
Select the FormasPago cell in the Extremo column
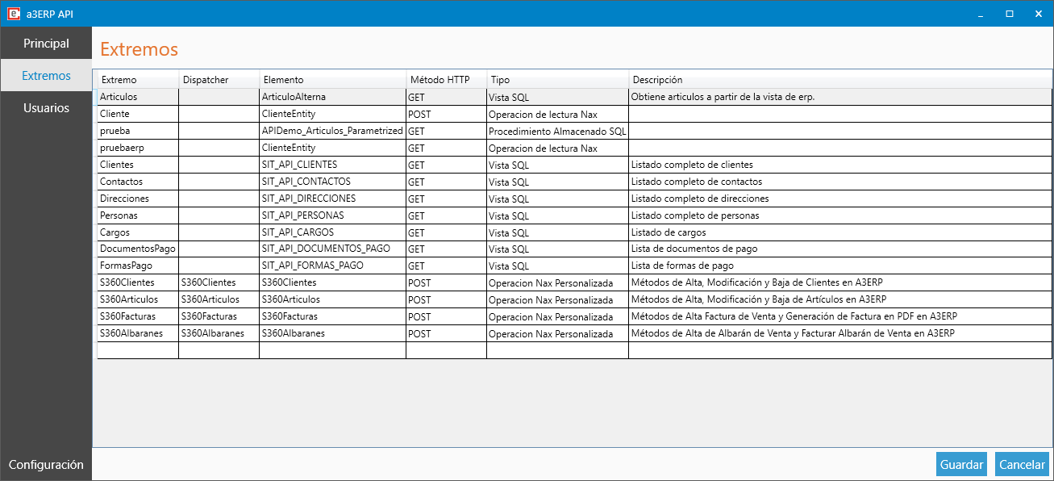pyautogui.click(x=138, y=266)
